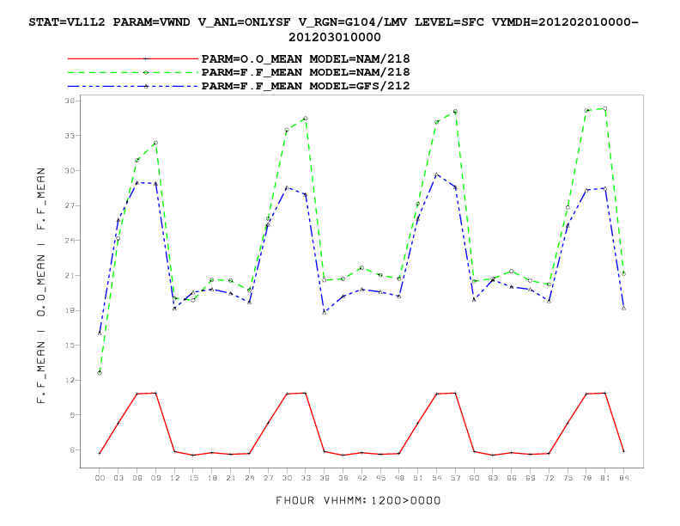
Task: Click x-axis tick label 36
Action: tap(325, 478)
